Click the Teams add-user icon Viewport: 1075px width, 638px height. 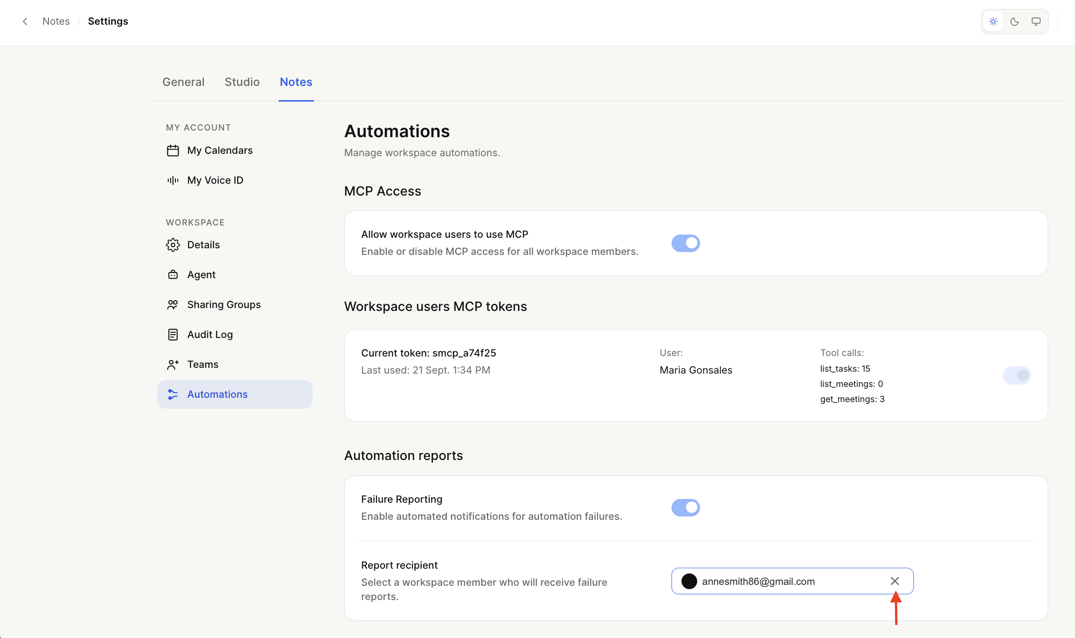pos(173,365)
